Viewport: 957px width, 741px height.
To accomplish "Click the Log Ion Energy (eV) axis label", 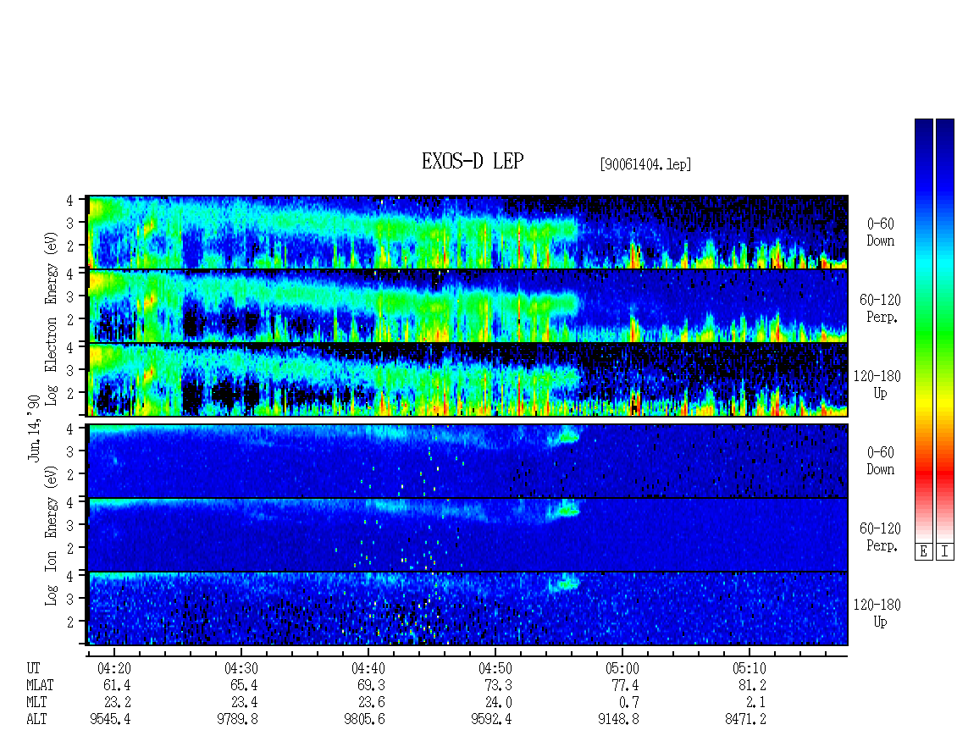I will (x=51, y=535).
